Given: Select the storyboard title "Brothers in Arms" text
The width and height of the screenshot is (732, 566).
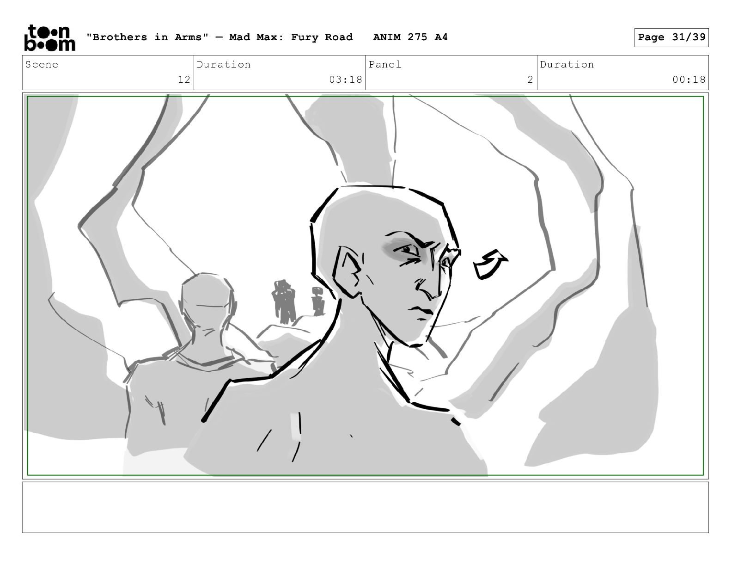Looking at the screenshot, I should (147, 37).
